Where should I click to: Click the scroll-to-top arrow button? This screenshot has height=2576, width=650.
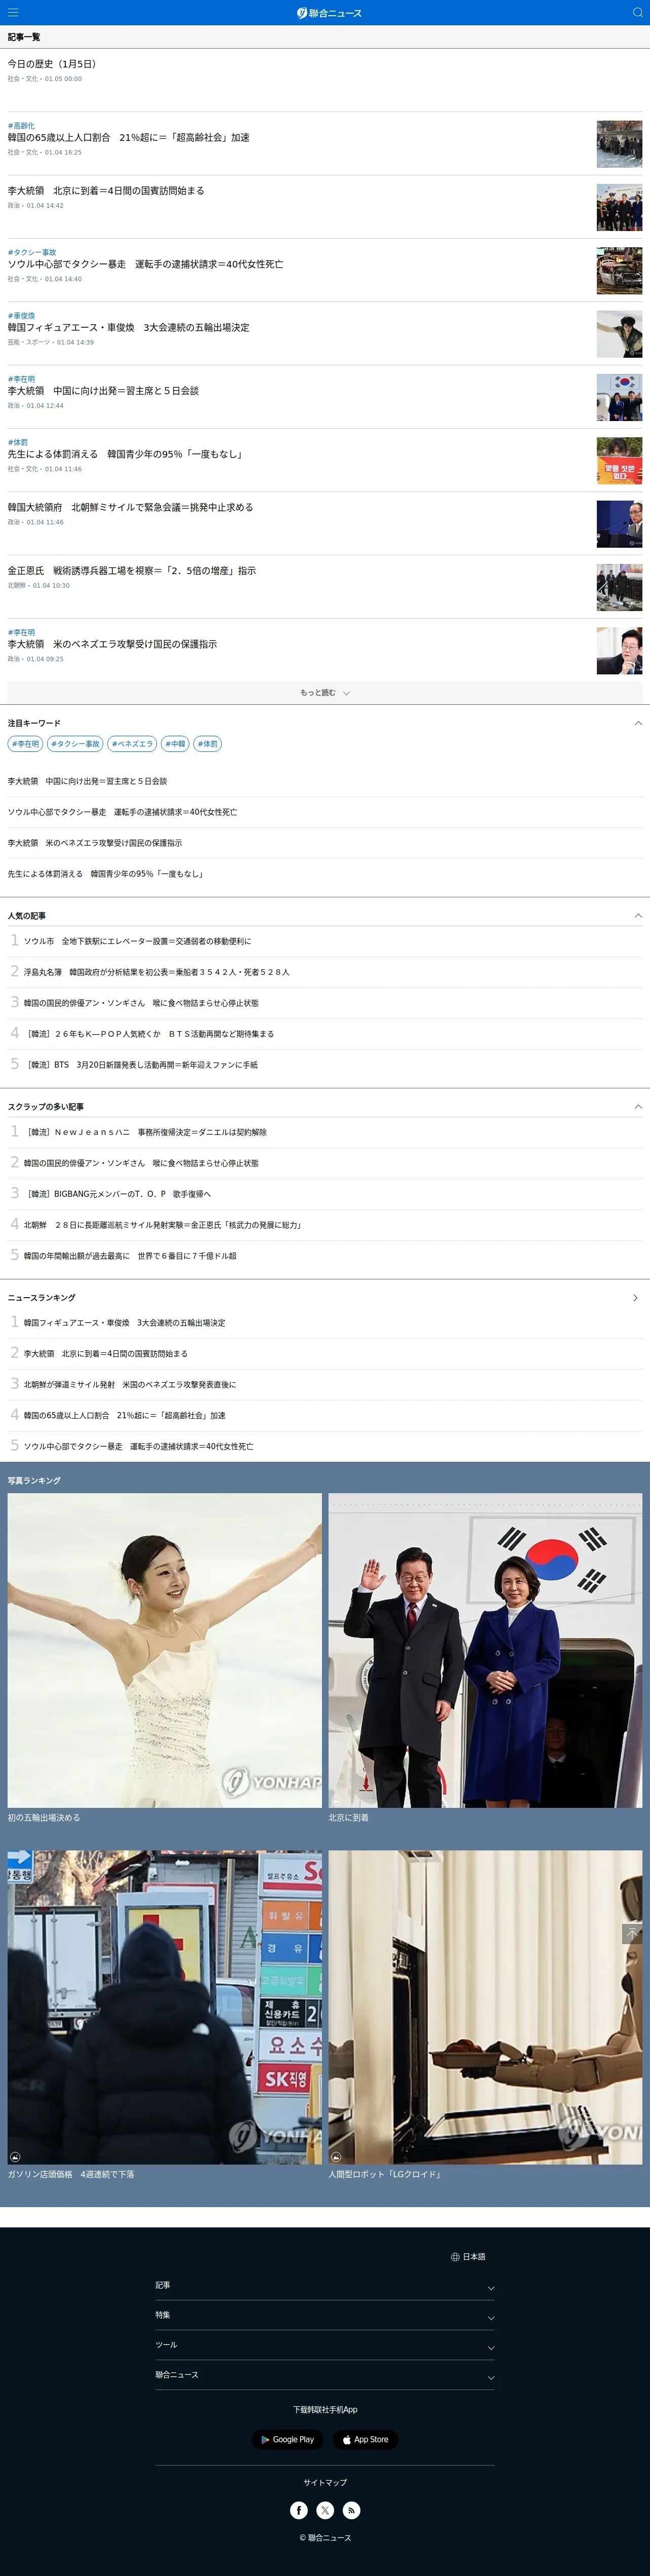632,1934
